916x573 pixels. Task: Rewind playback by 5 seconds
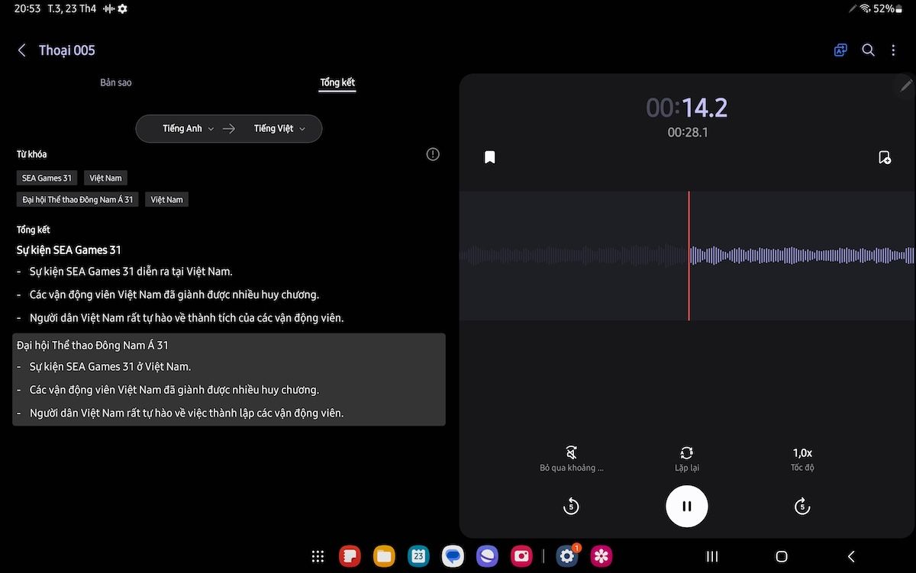[571, 506]
